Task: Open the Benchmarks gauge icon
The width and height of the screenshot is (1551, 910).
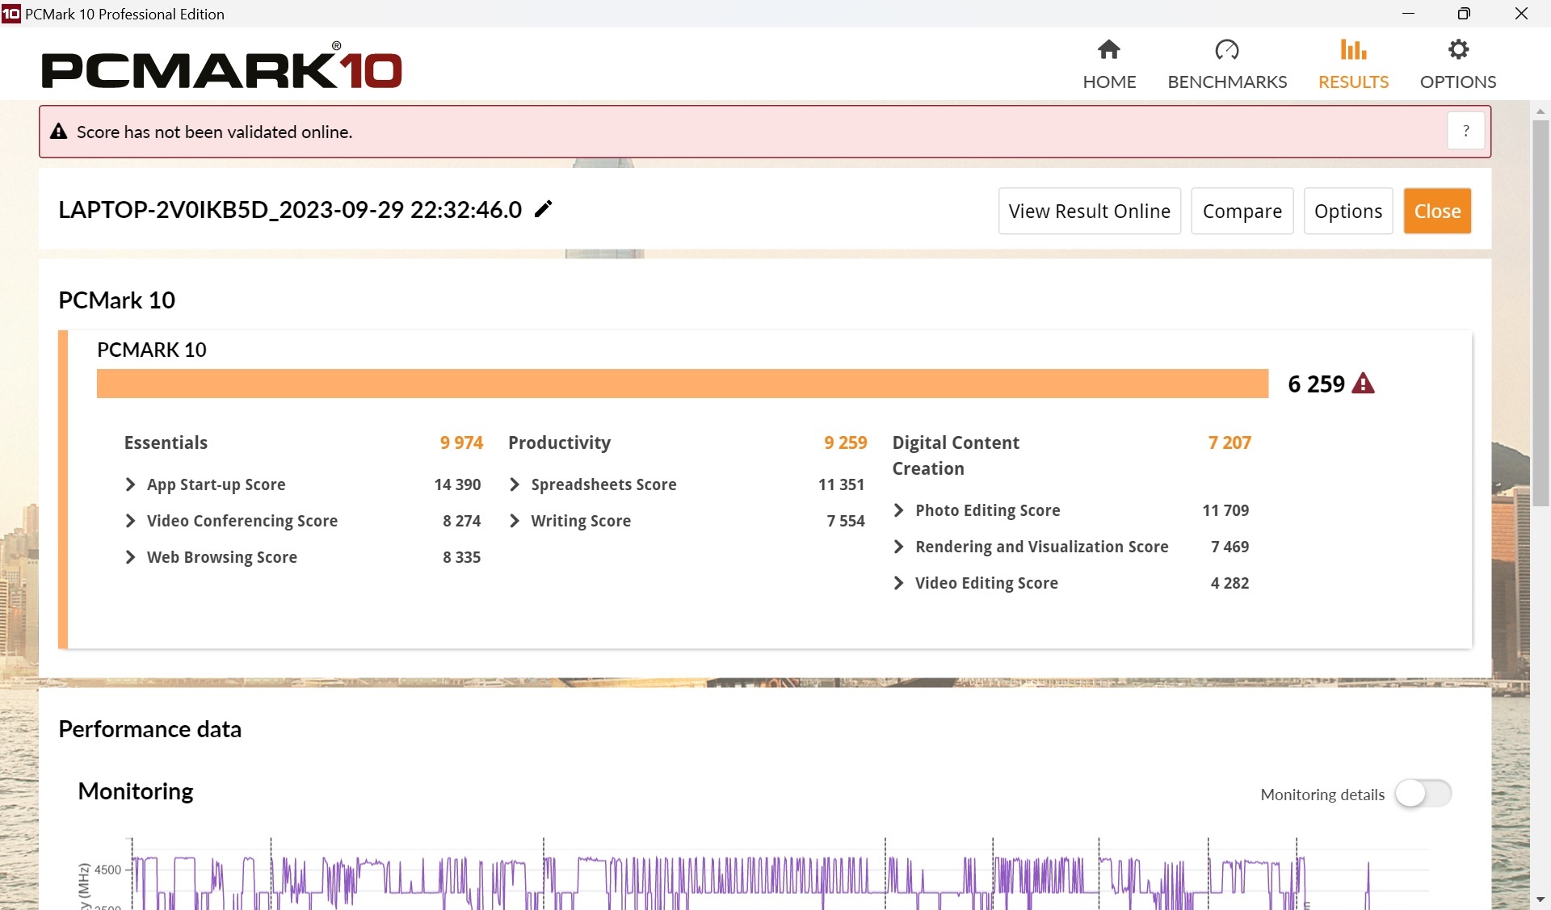Action: 1226,50
